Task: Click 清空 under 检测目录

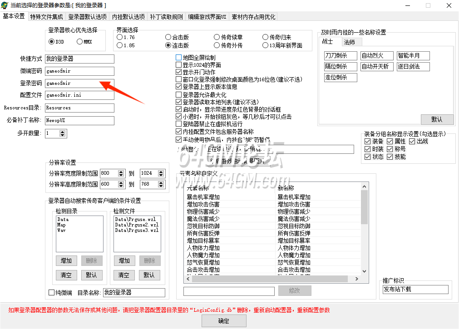Action: 66,275
